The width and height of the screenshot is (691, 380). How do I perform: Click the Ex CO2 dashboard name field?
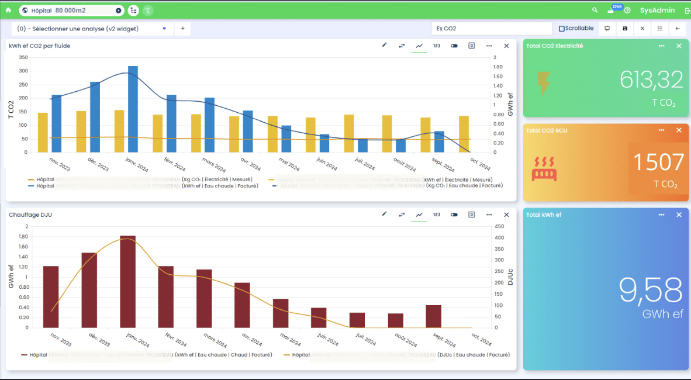tap(491, 28)
